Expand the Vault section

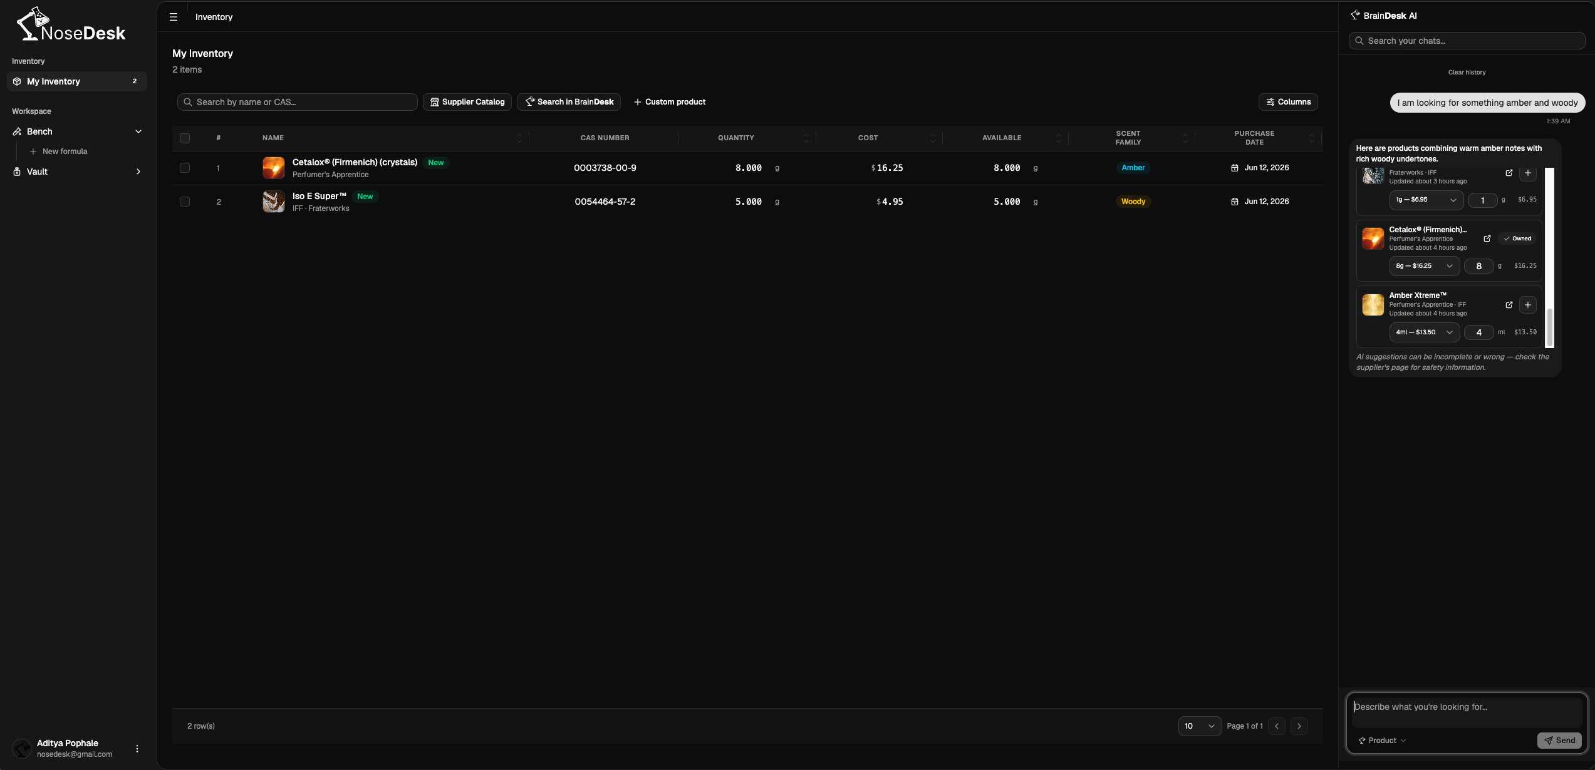coord(77,172)
